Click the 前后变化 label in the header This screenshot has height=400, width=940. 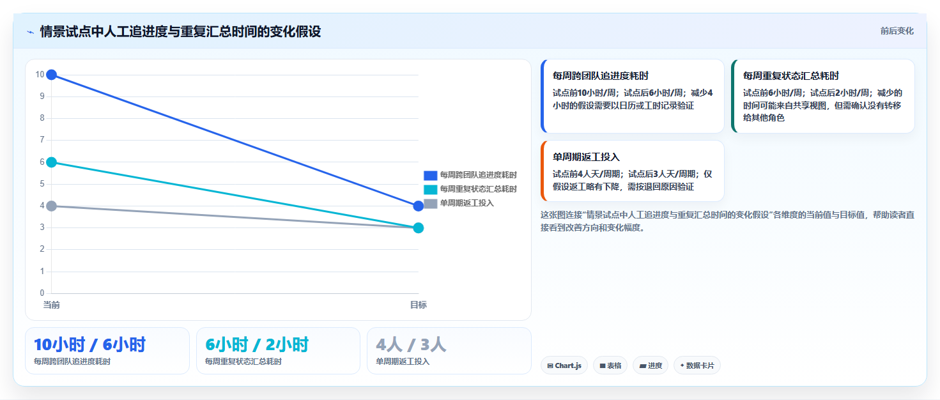(897, 31)
